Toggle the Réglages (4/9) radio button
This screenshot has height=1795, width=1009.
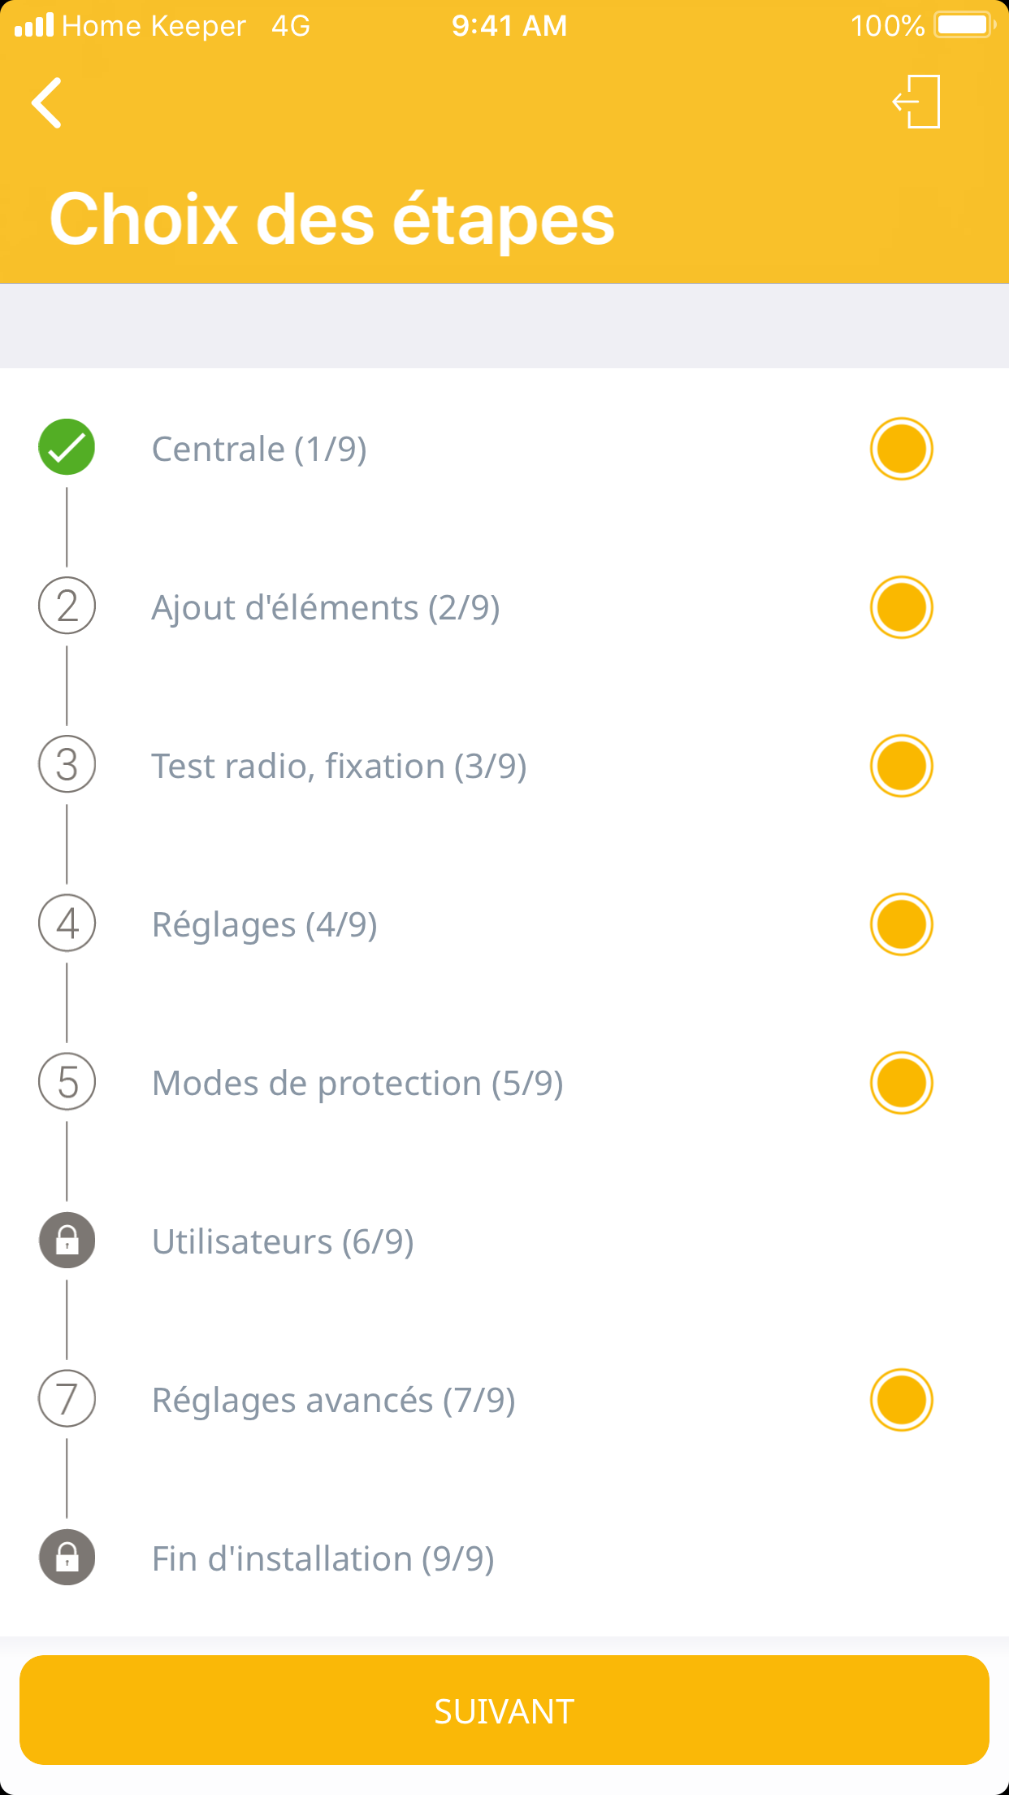click(901, 924)
